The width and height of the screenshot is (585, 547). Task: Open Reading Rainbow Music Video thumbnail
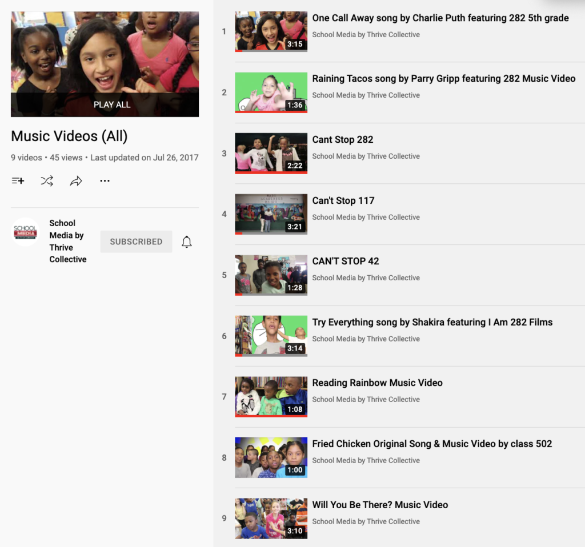271,396
